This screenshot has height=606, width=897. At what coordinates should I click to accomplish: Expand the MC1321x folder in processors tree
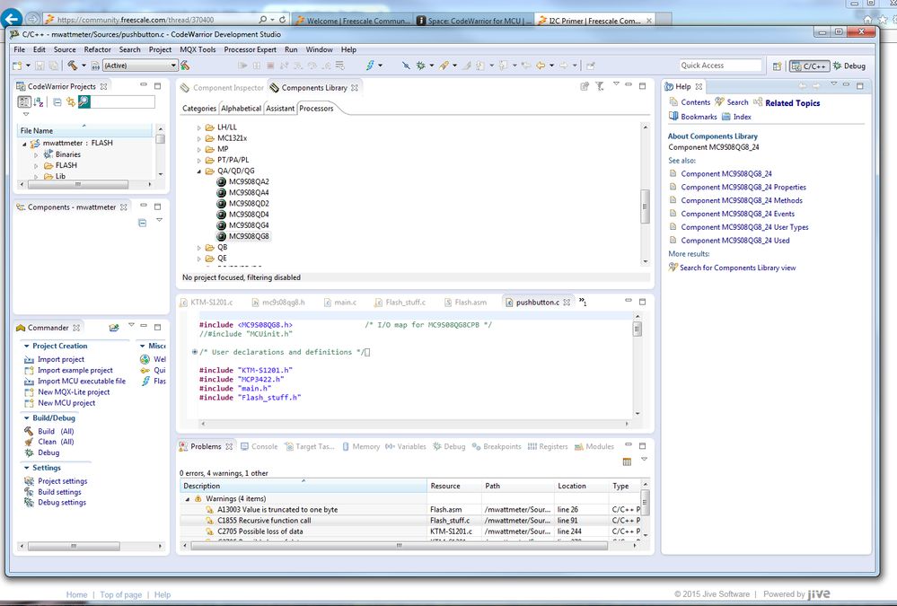(199, 138)
